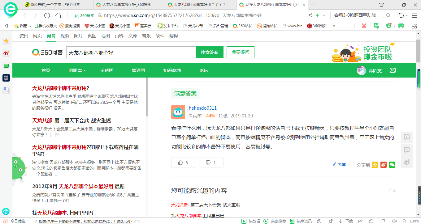Click the 搜索答案 search button
This screenshot has height=224, width=421.
tap(210, 52)
